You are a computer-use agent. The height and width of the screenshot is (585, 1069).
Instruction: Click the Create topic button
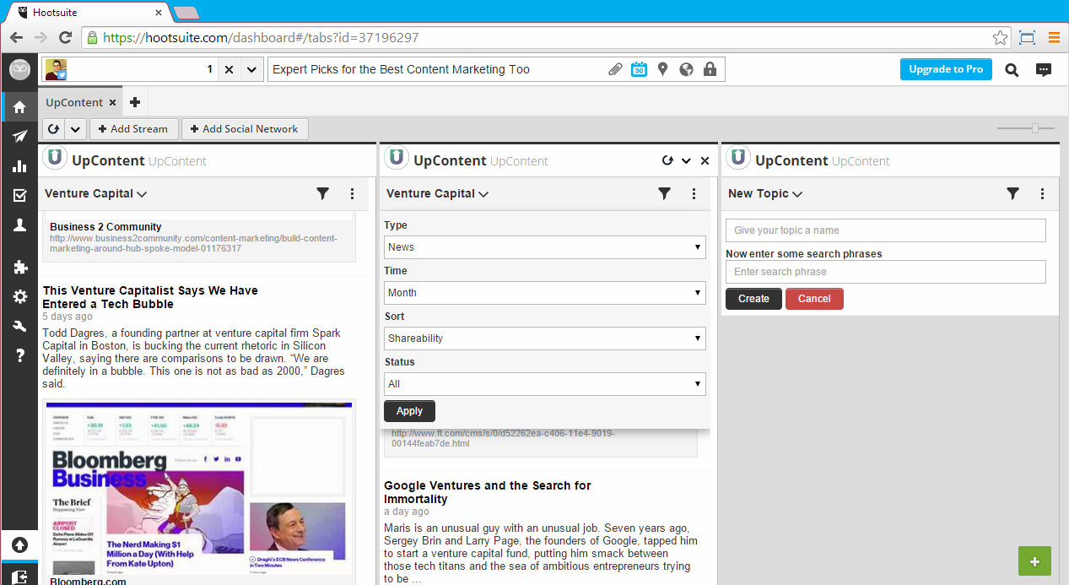tap(753, 299)
